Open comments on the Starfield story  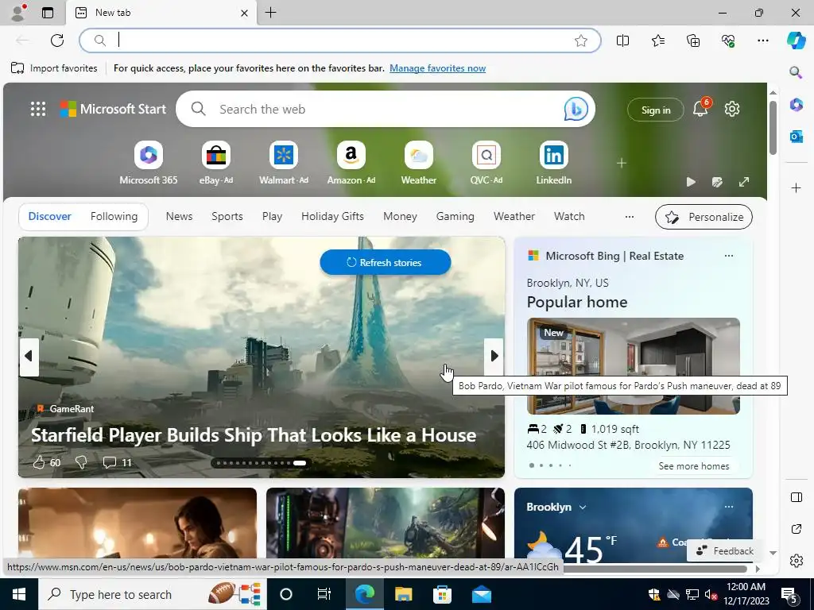click(x=118, y=462)
